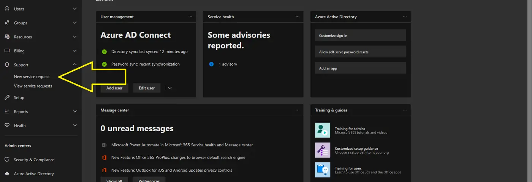Viewport: 532px width, 182px height.
Task: Click Customized setup guidance title text
Action: tap(356, 148)
